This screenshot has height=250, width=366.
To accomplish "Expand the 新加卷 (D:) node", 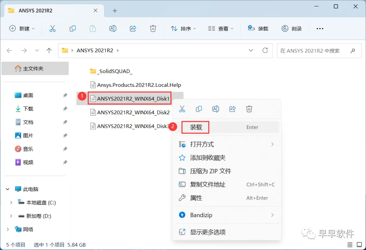I will pos(11,216).
